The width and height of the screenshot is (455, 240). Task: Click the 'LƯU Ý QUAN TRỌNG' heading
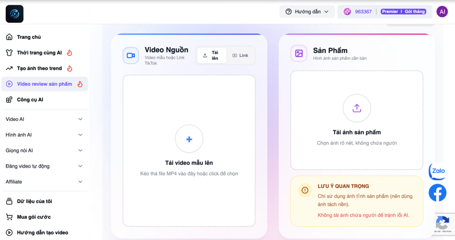pos(343,186)
